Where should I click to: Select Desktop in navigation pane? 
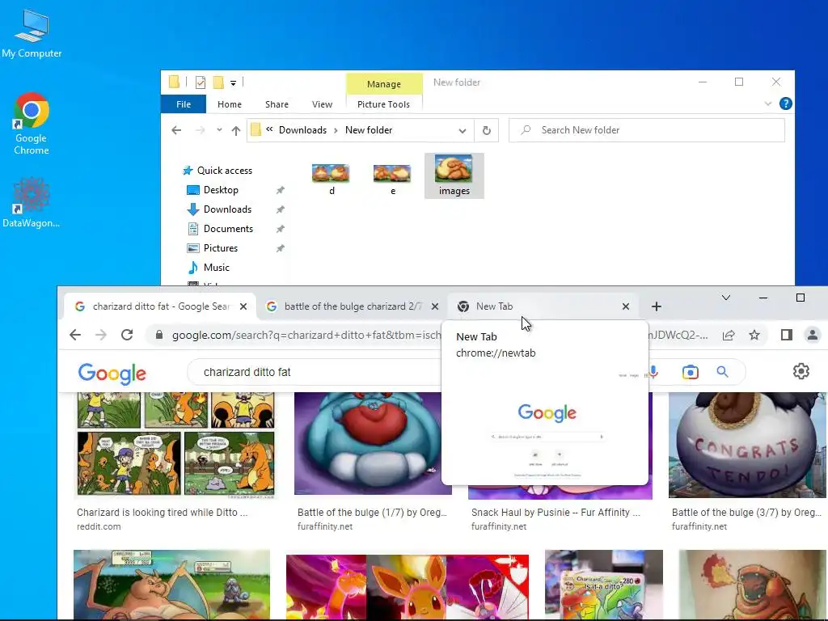pos(221,189)
